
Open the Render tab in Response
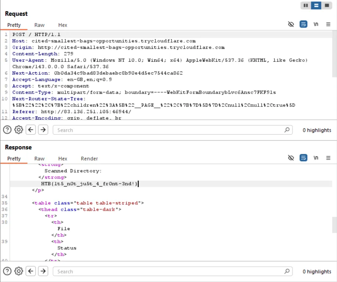click(89, 159)
